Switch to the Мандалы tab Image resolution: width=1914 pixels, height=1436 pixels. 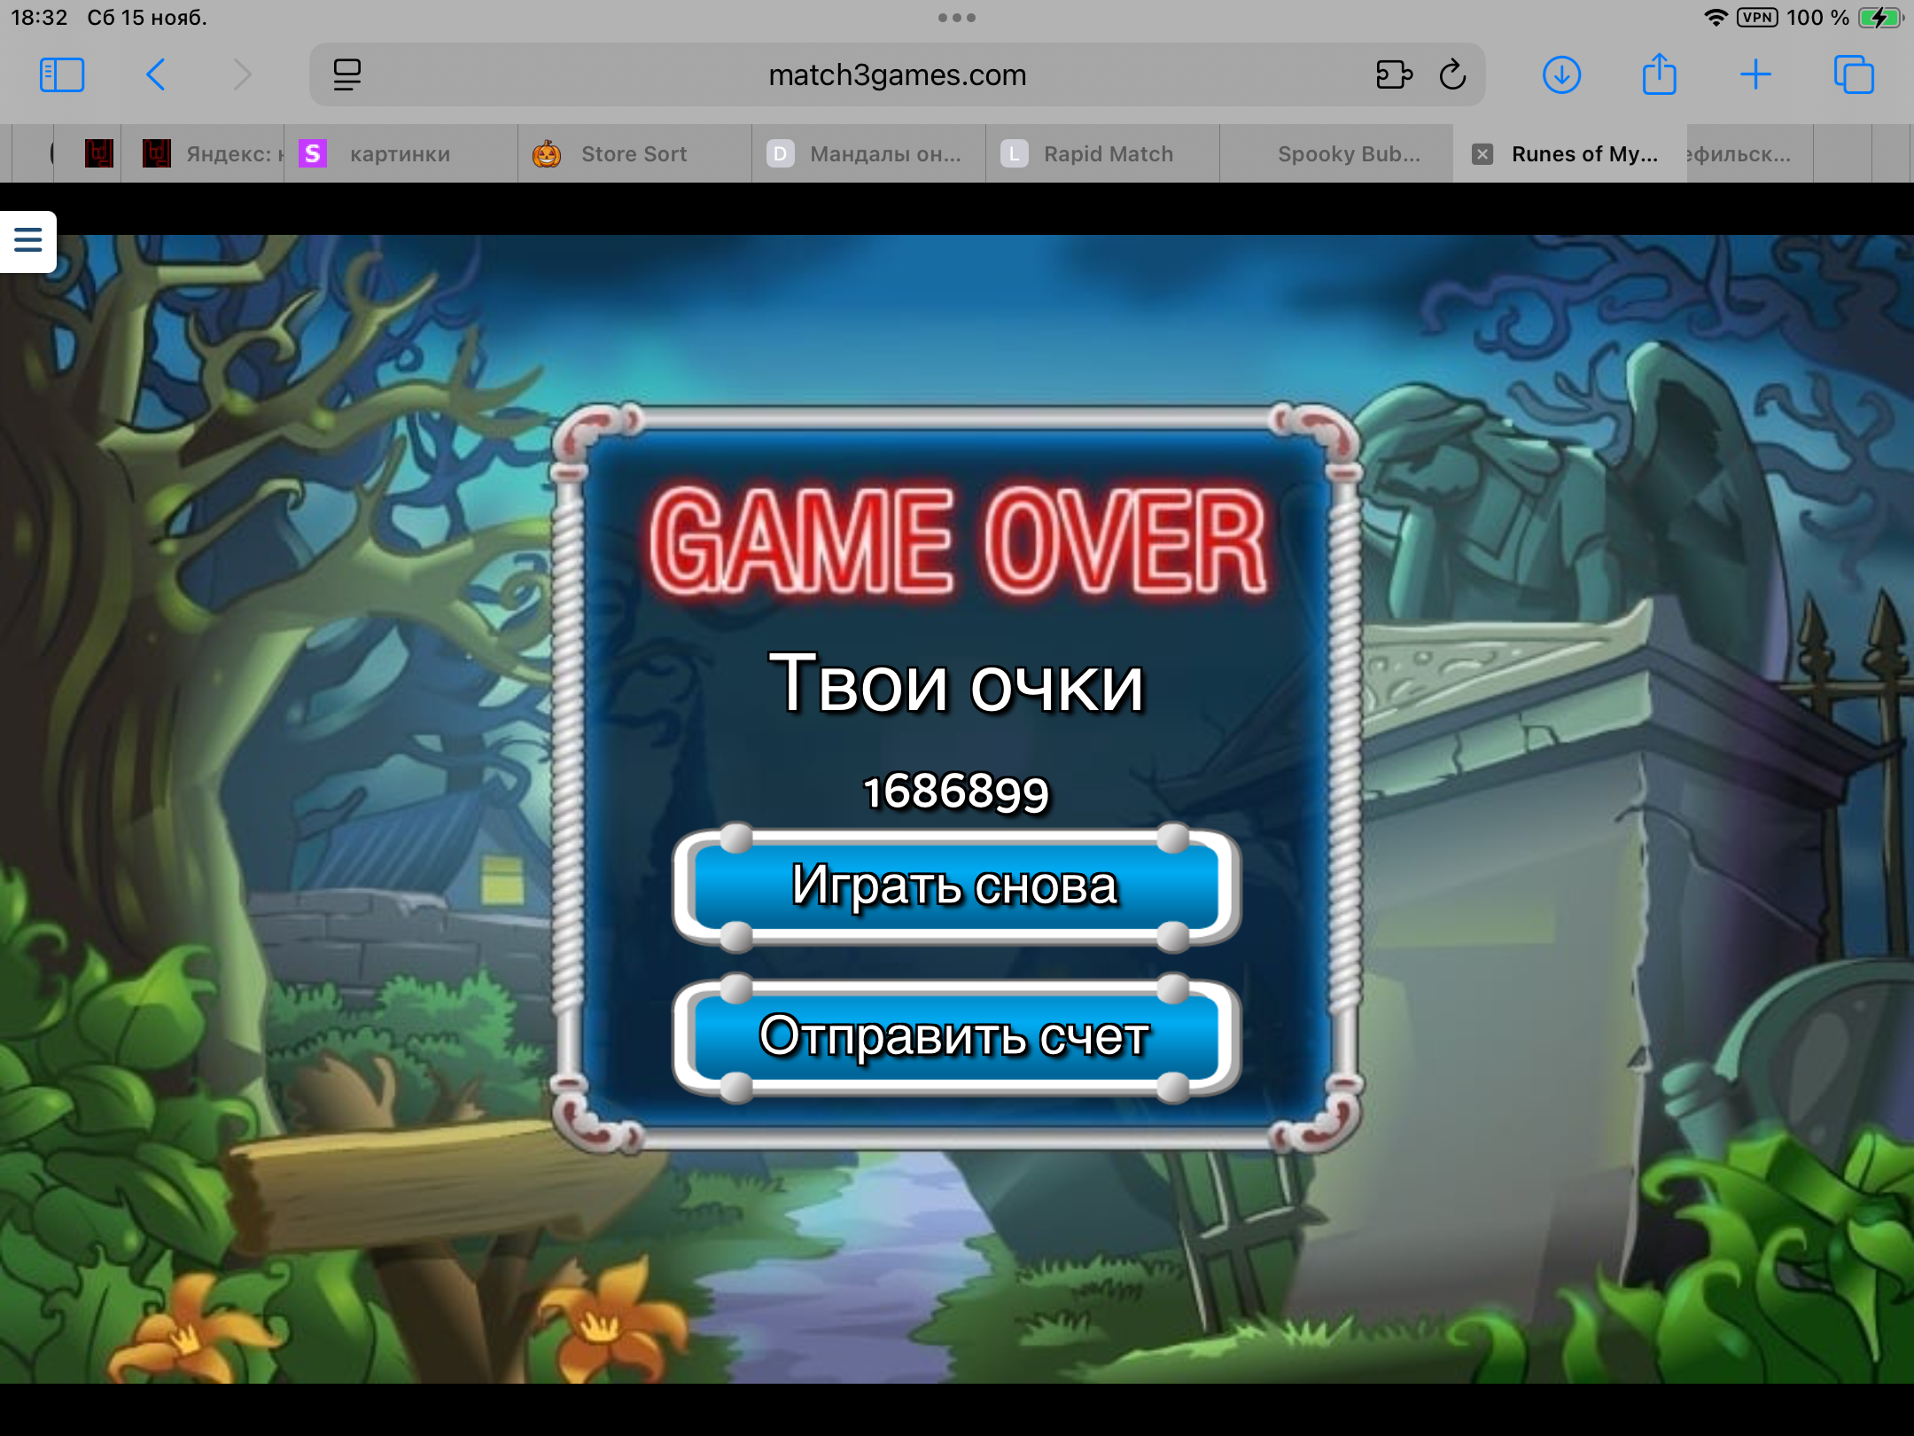(x=884, y=154)
